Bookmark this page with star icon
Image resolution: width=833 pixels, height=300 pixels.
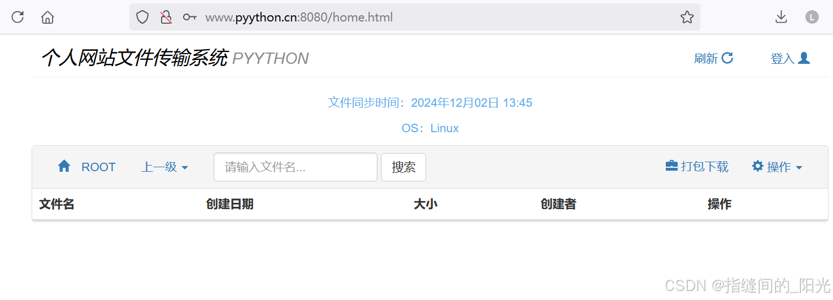click(687, 18)
